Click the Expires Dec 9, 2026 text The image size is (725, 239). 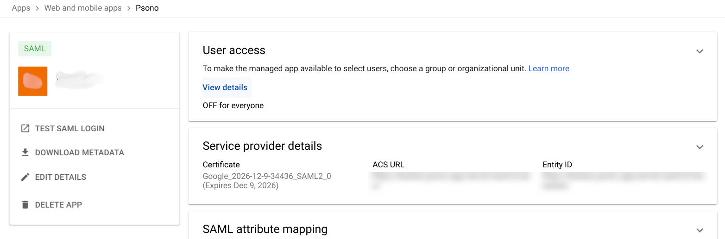(241, 185)
